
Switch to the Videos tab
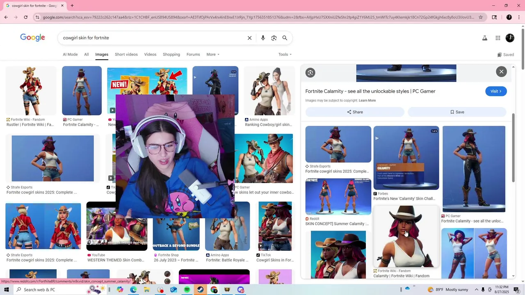click(x=150, y=54)
